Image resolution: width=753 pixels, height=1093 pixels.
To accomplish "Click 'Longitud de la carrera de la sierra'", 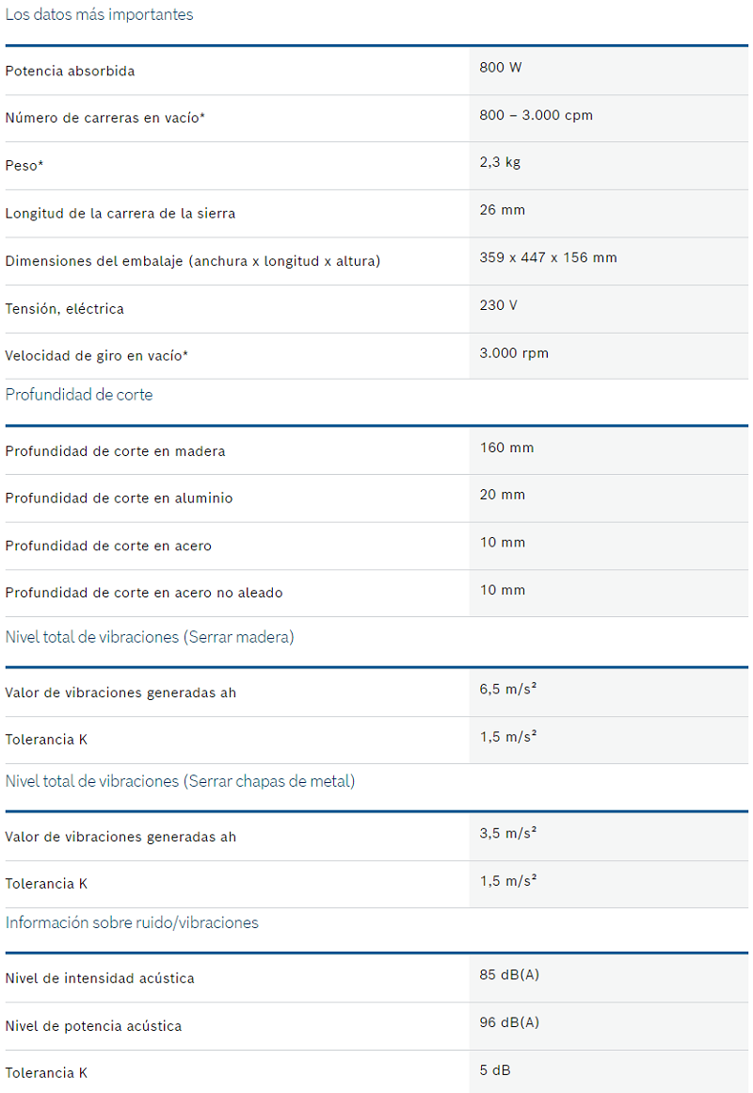I will pyautogui.click(x=120, y=213).
